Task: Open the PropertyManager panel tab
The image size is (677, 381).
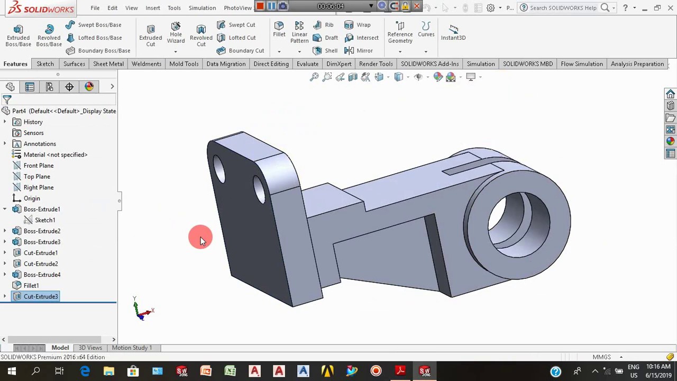Action: [x=30, y=87]
